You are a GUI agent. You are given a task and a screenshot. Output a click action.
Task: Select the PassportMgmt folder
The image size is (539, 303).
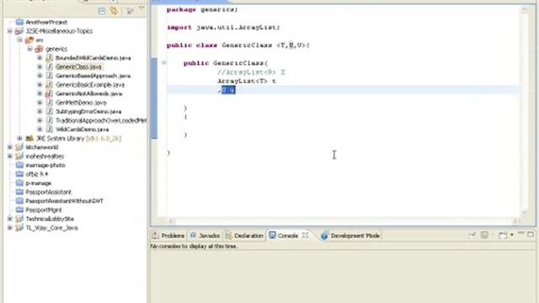click(x=44, y=210)
